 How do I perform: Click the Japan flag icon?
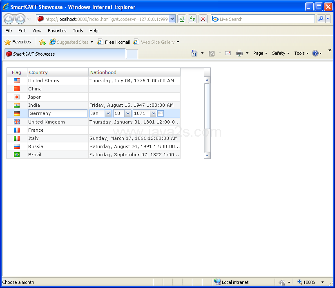click(17, 97)
